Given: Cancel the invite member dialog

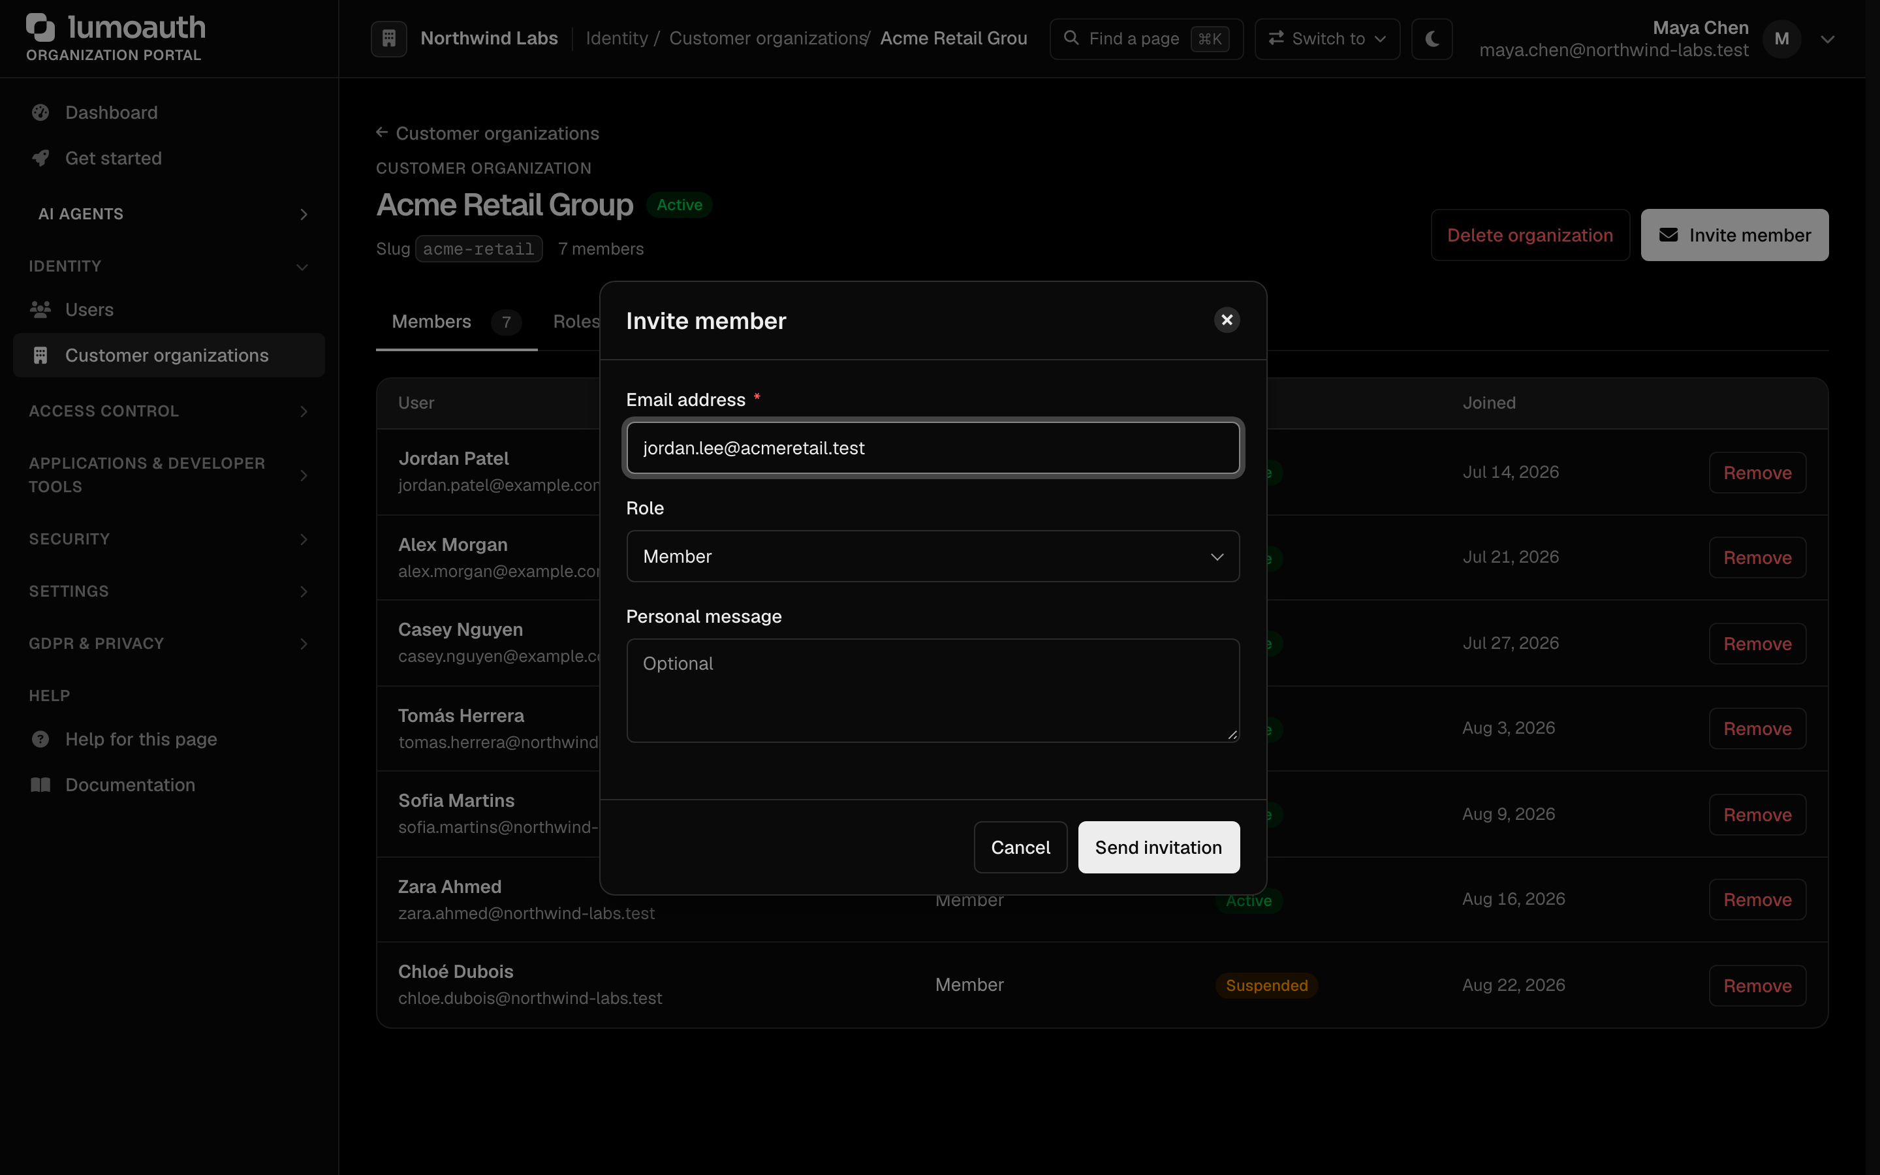Looking at the screenshot, I should [x=1020, y=847].
